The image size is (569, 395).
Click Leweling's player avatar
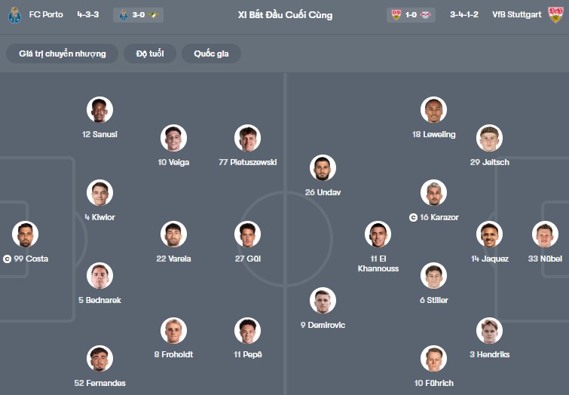pos(433,110)
